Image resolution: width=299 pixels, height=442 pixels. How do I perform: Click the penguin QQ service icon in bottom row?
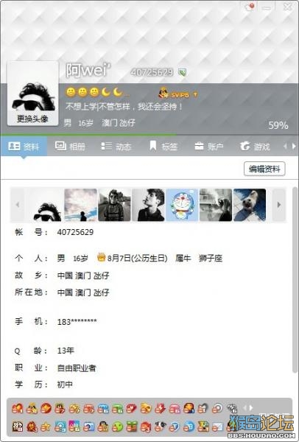tap(103, 427)
